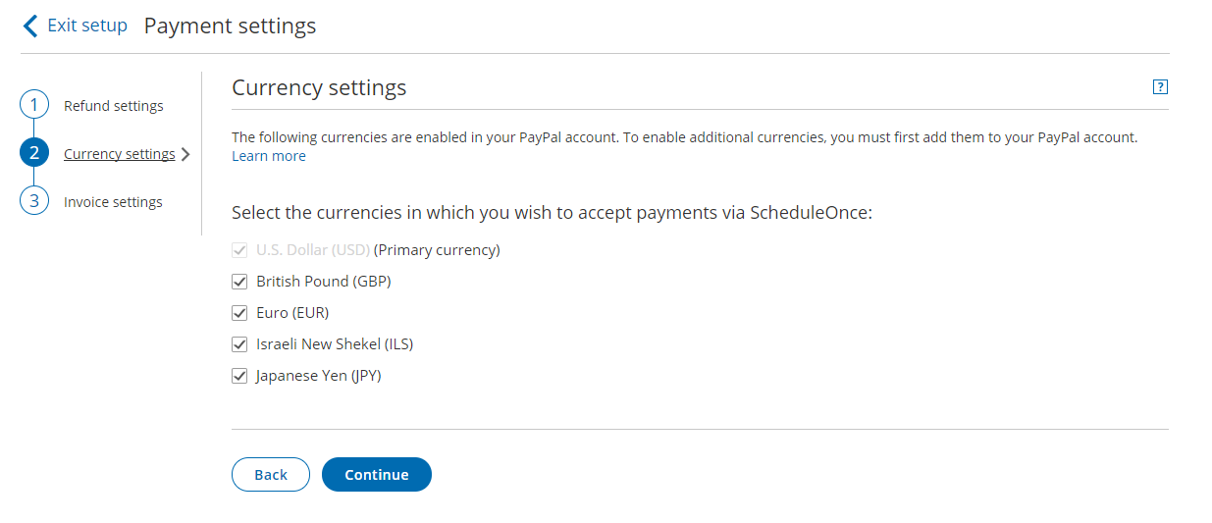The width and height of the screenshot is (1212, 523).
Task: Click the British Pound (GBP) label text
Action: pos(323,282)
